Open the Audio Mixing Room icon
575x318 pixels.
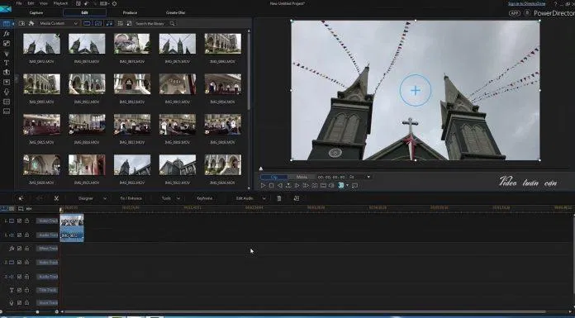tap(7, 82)
